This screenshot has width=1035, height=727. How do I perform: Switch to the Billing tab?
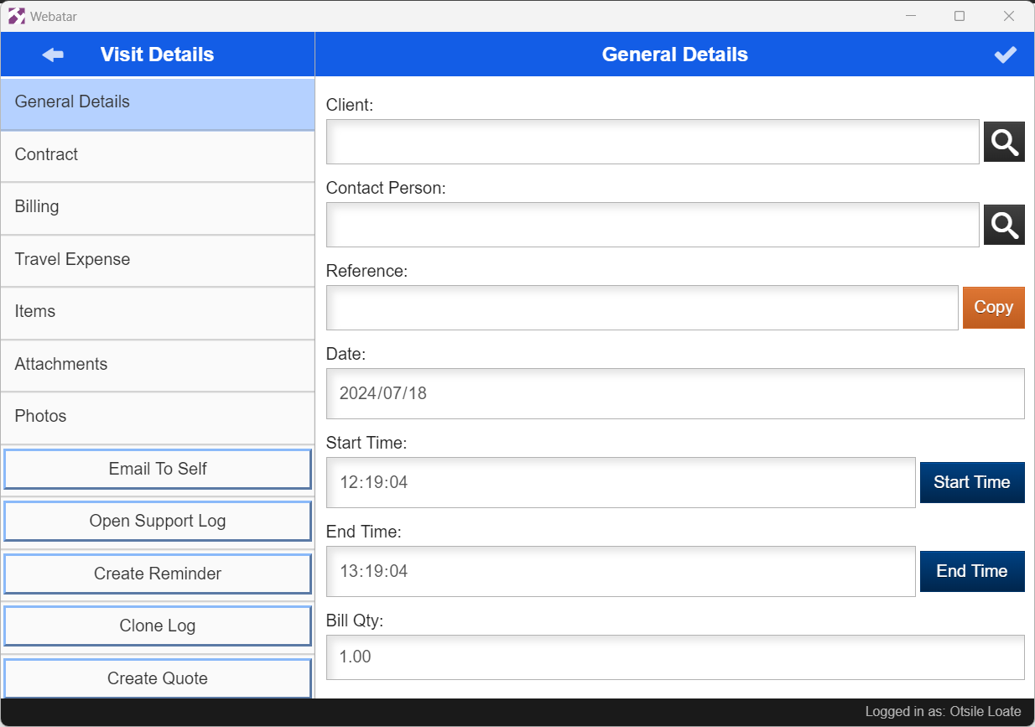coord(158,207)
